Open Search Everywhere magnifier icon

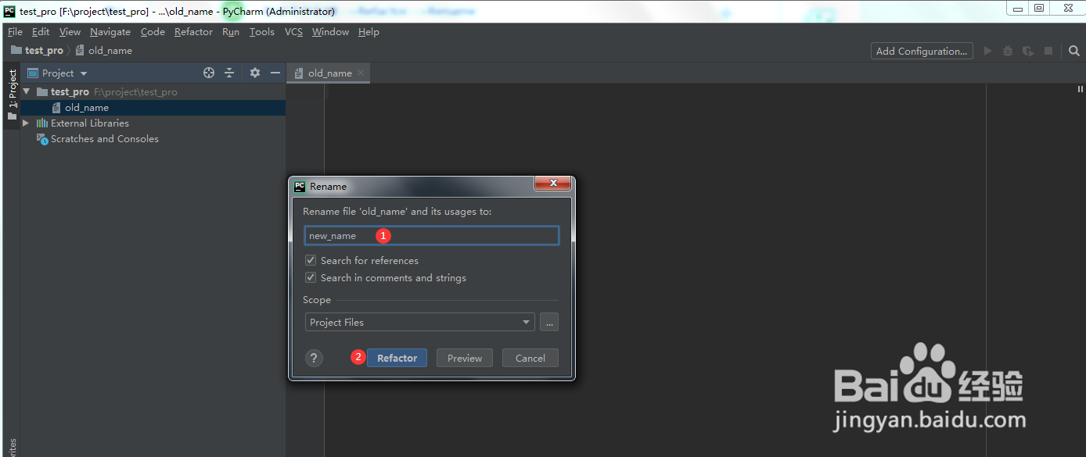1074,51
